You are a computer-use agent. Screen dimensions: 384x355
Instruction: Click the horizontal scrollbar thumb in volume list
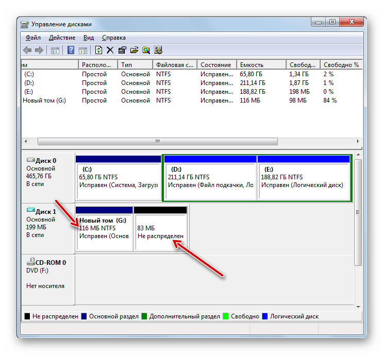click(158, 142)
